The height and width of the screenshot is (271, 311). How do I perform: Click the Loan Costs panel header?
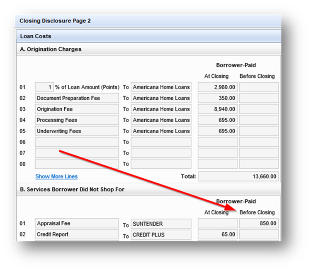point(36,36)
